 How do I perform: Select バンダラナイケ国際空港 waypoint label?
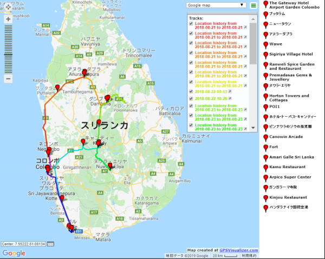pyautogui.click(x=289, y=207)
